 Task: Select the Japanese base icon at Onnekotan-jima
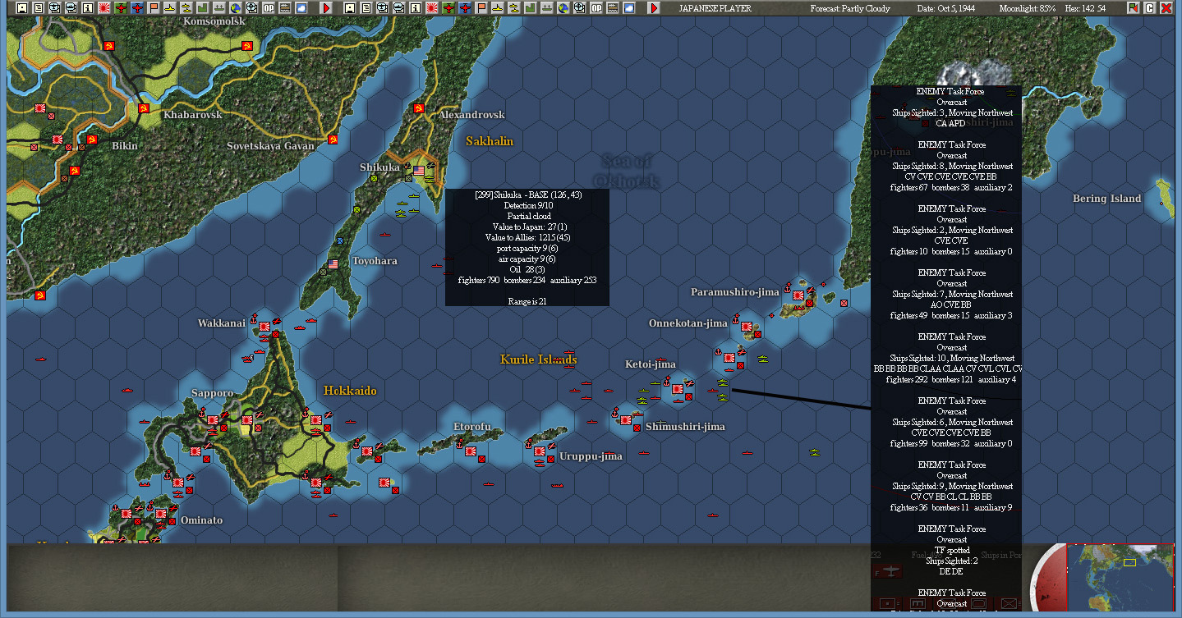point(747,327)
